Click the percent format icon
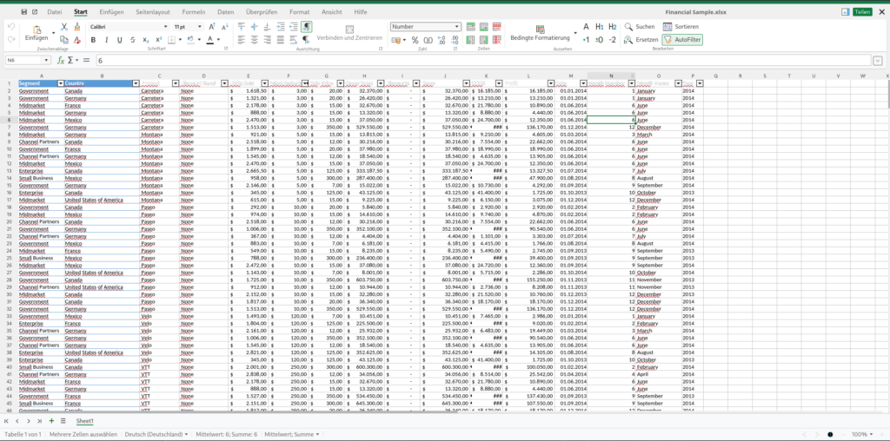This screenshot has height=441, width=890. (415, 40)
